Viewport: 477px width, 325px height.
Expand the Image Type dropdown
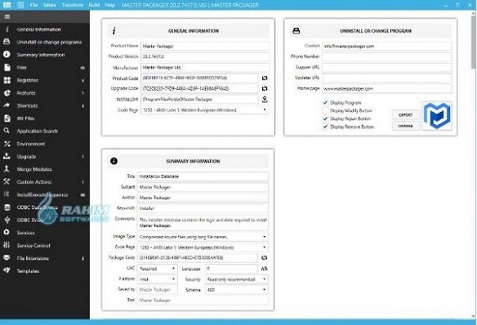click(x=203, y=237)
